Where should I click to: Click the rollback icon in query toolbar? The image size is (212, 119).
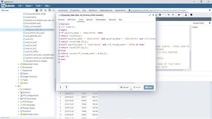click(x=173, y=15)
